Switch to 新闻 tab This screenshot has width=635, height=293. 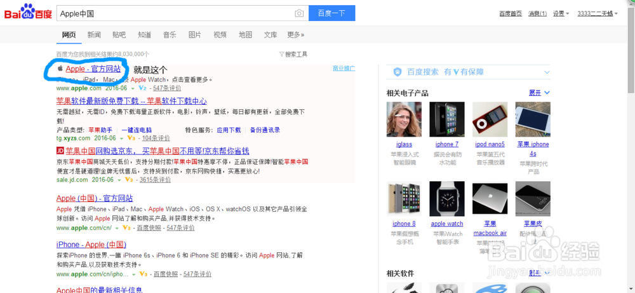94,34
